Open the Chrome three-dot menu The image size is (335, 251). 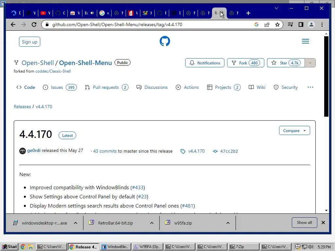click(x=322, y=25)
